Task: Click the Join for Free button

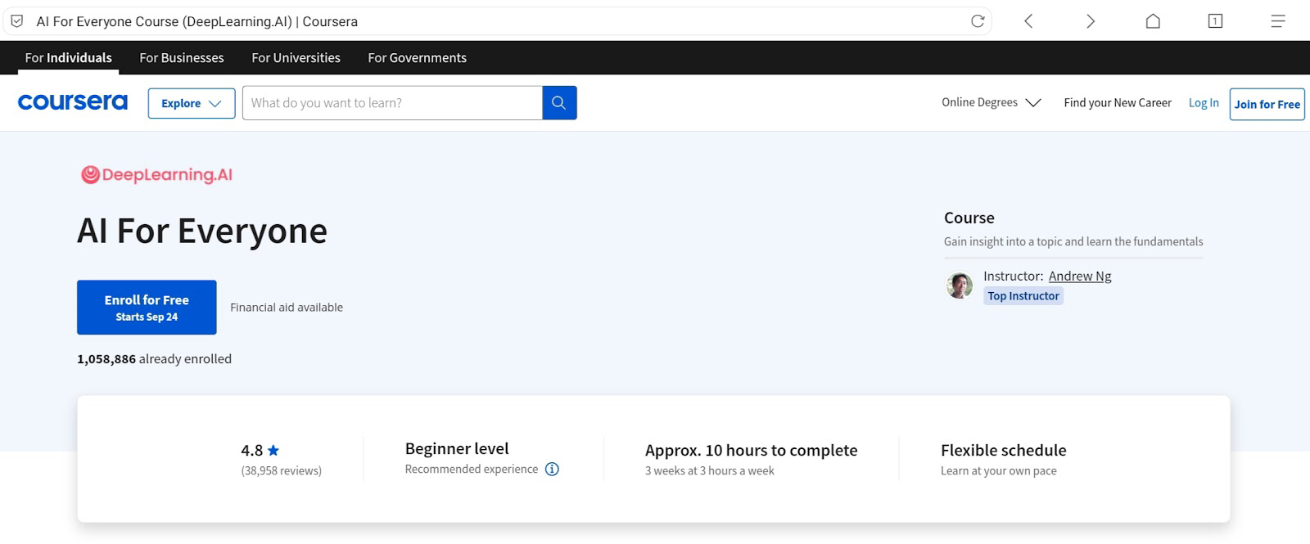Action: [x=1267, y=104]
